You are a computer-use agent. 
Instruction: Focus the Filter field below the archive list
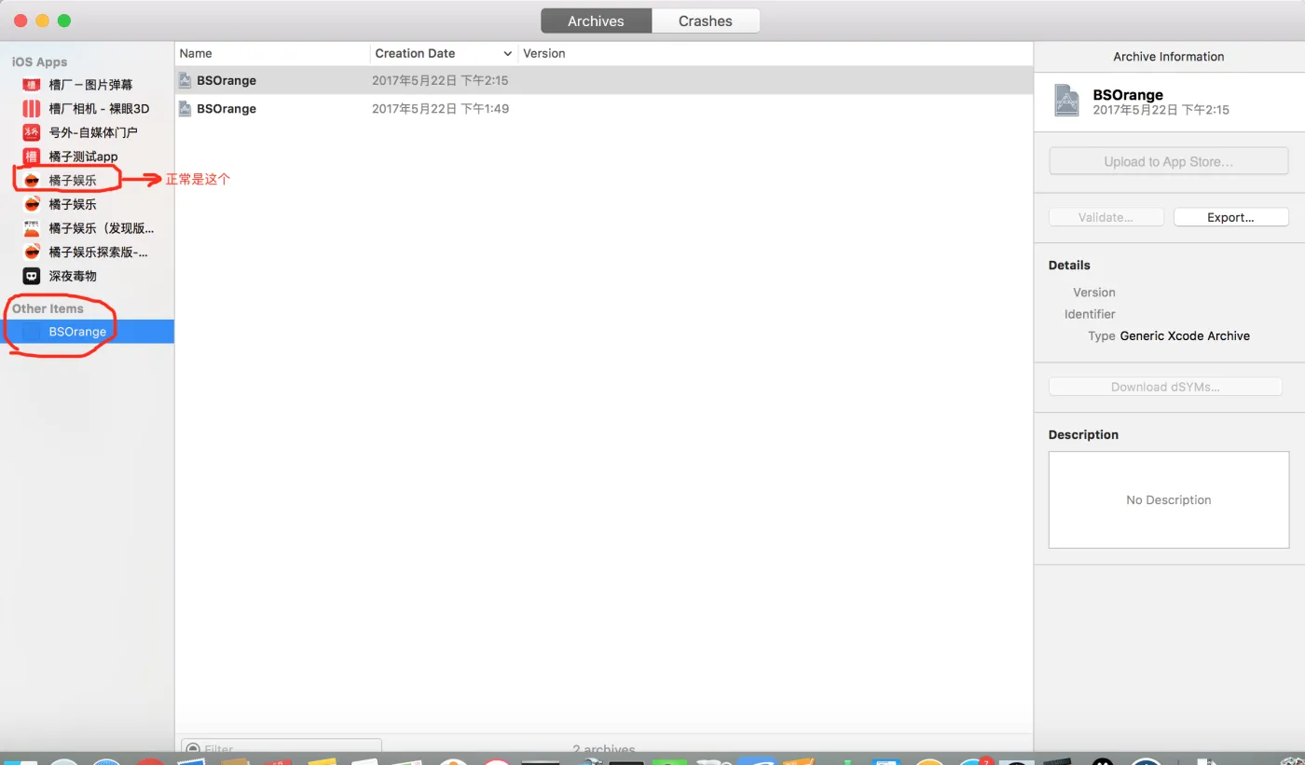(x=282, y=748)
